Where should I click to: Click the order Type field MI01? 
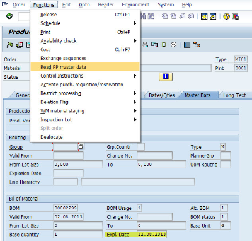241,59
